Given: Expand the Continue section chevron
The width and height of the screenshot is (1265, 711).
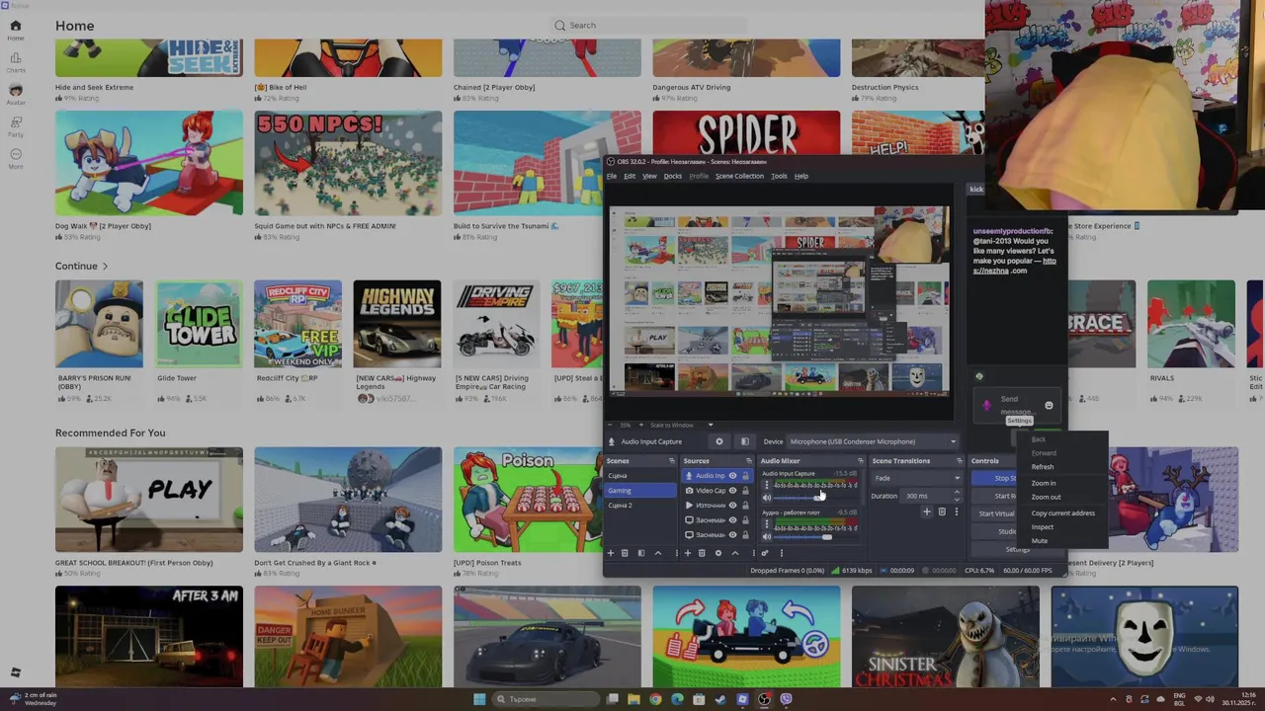Looking at the screenshot, I should click(x=105, y=266).
